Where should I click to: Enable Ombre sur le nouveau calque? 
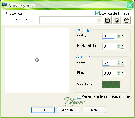pyautogui.click(x=79, y=97)
